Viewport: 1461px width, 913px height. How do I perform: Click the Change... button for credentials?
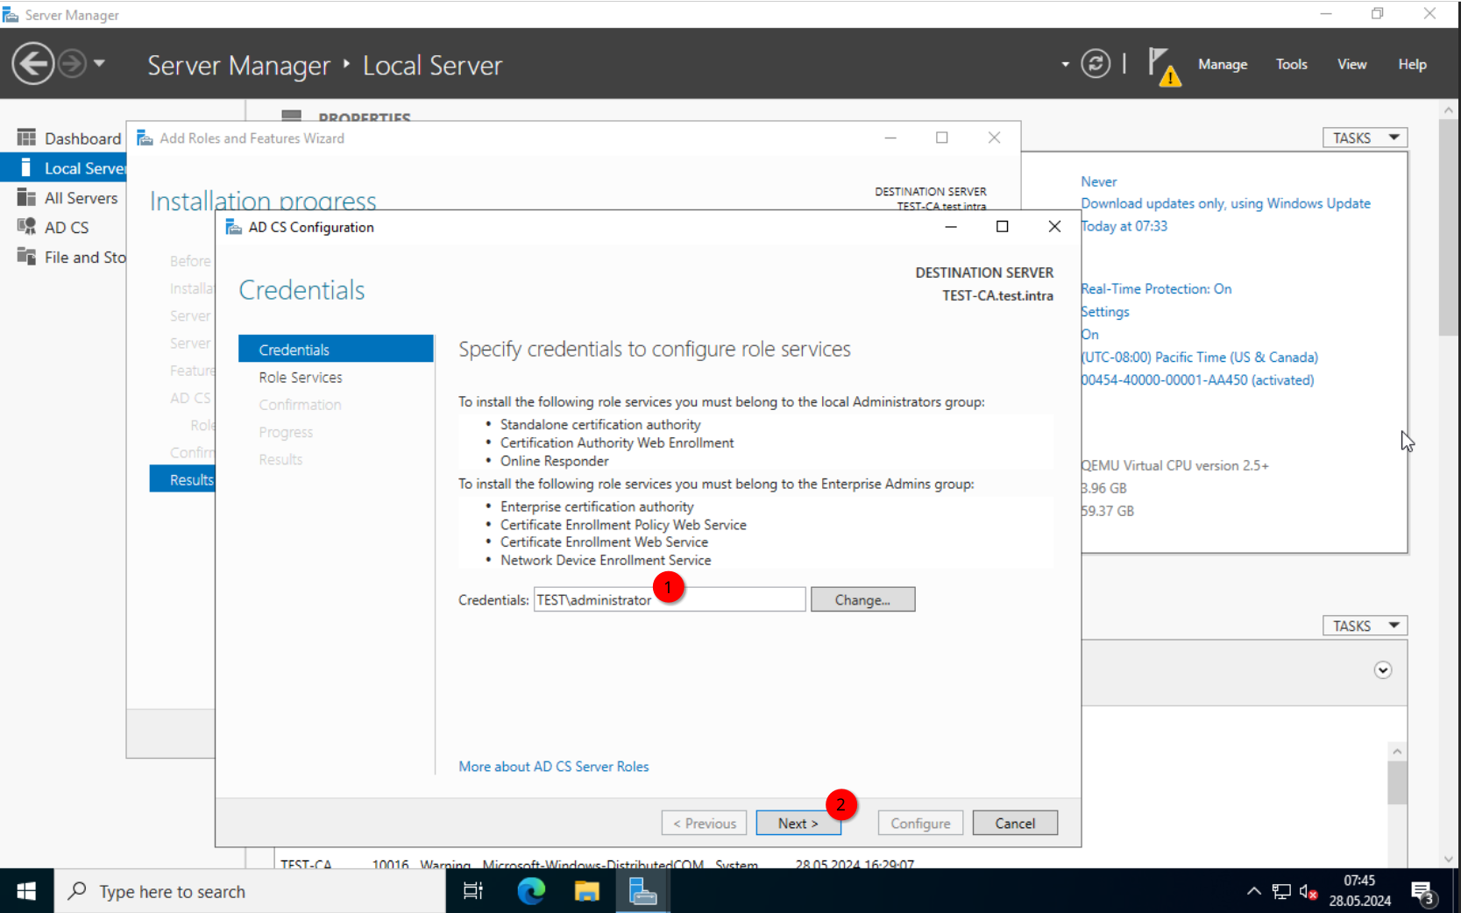[x=862, y=600]
